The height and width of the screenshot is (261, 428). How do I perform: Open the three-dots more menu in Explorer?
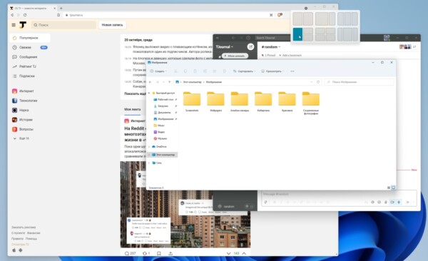[x=292, y=71]
